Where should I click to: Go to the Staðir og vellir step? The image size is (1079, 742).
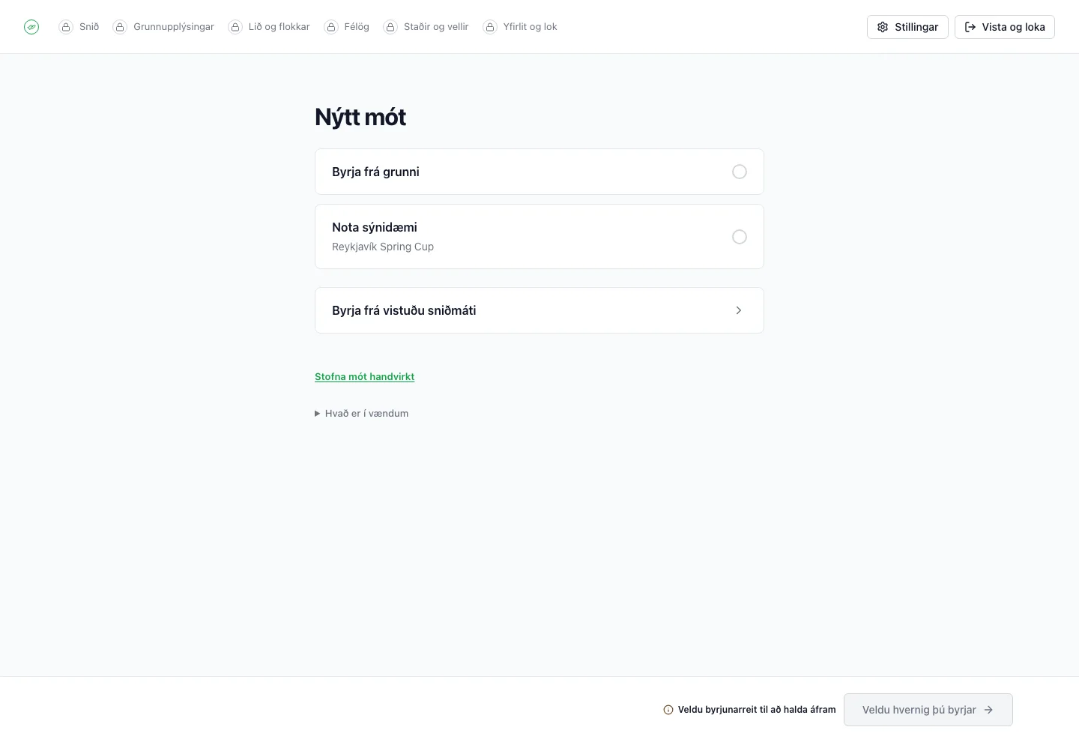[x=426, y=27]
